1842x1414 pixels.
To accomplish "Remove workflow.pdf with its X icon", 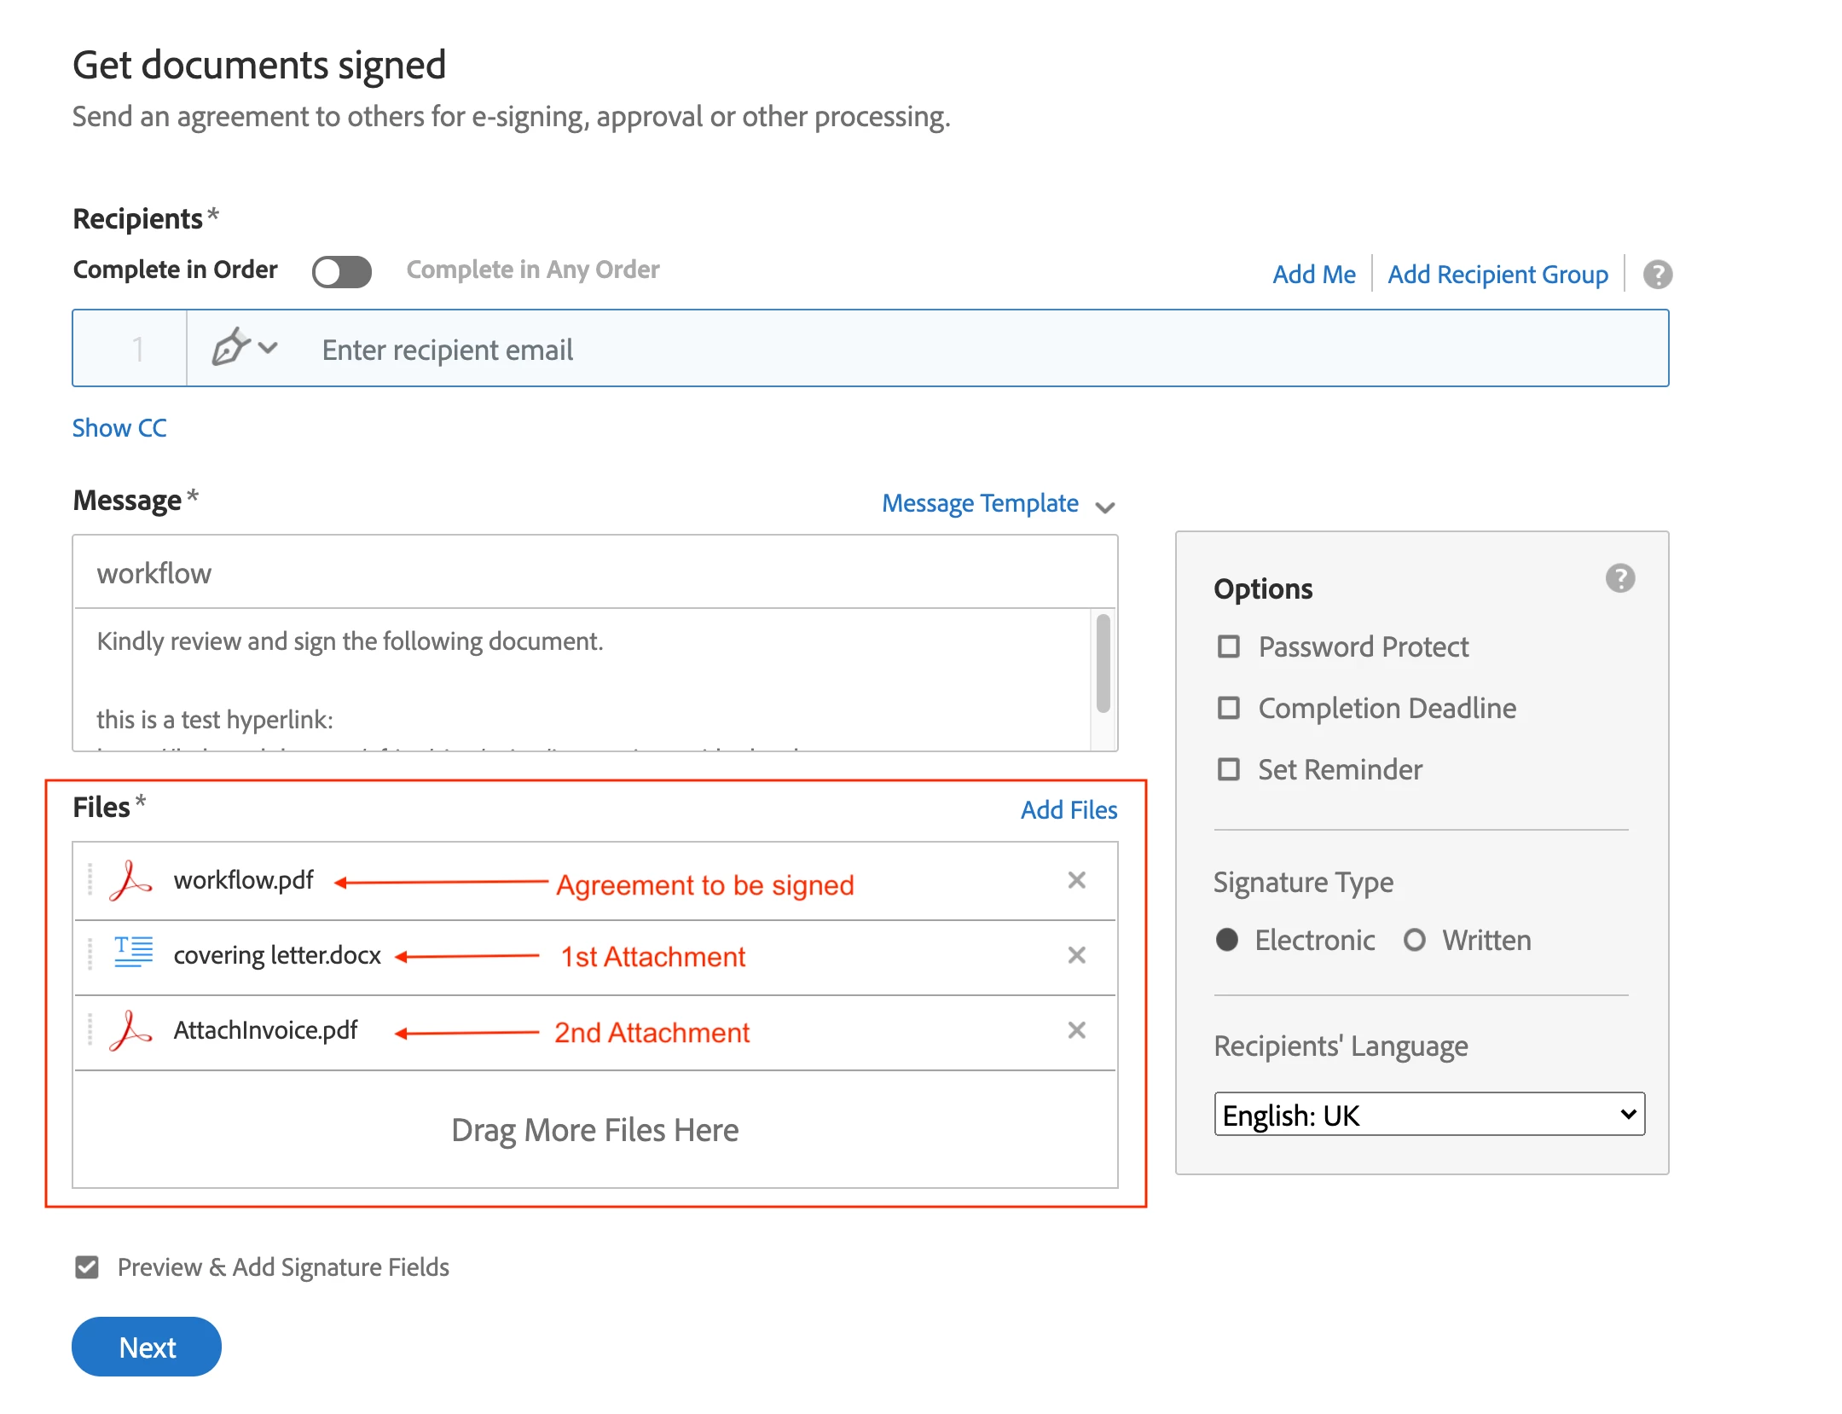I will [x=1076, y=880].
